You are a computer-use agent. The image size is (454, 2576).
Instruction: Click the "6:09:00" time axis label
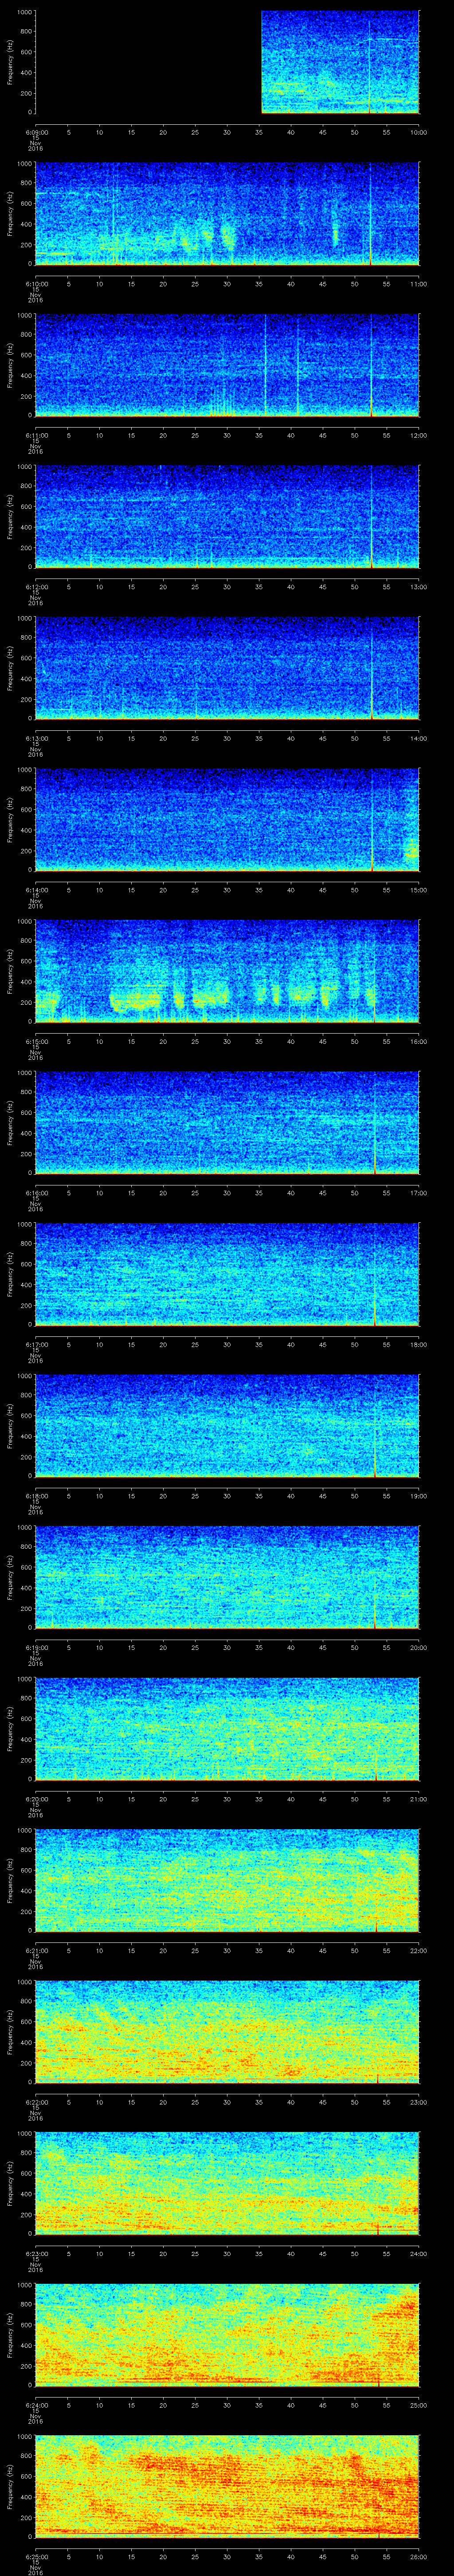pyautogui.click(x=36, y=132)
